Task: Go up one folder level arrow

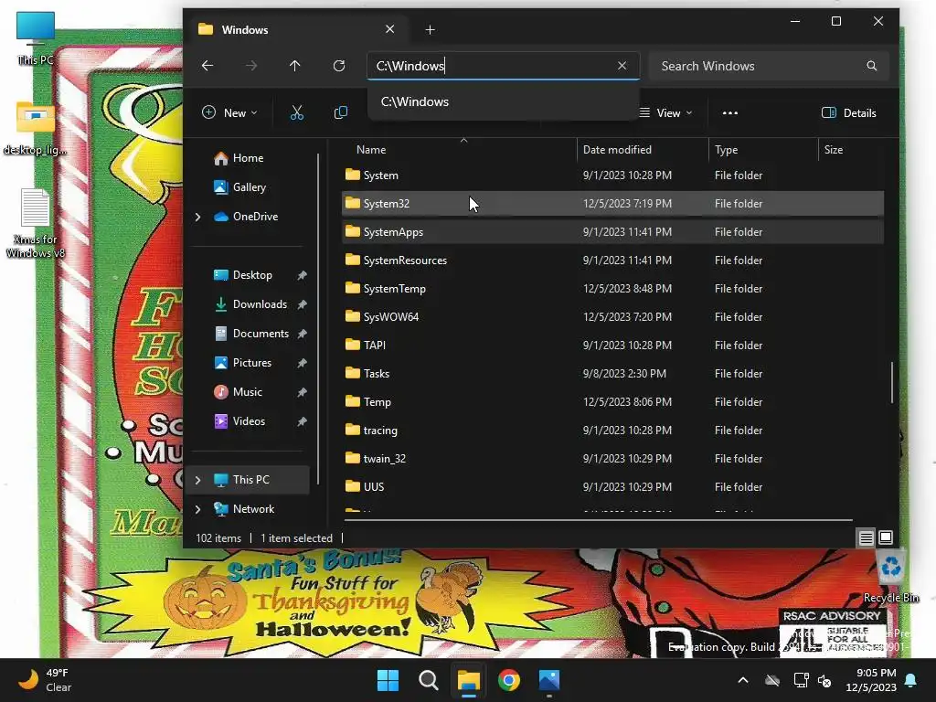Action: click(295, 66)
